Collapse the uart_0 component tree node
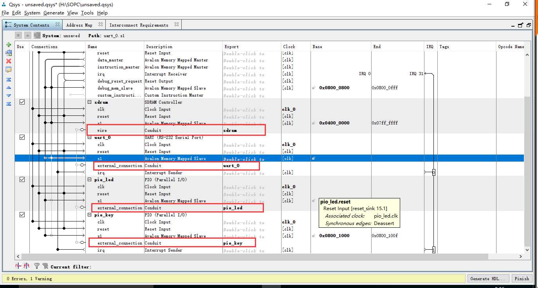This screenshot has width=538, height=288. (90, 137)
